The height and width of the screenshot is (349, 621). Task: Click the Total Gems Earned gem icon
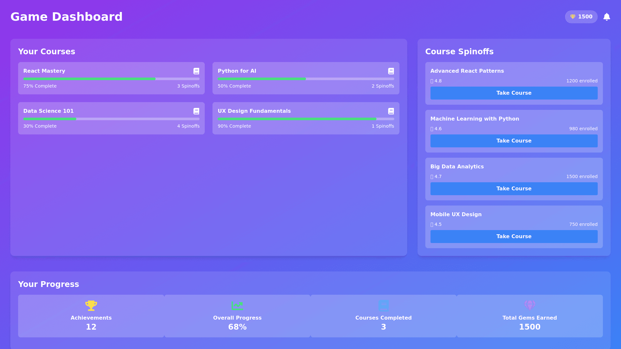[529, 305]
